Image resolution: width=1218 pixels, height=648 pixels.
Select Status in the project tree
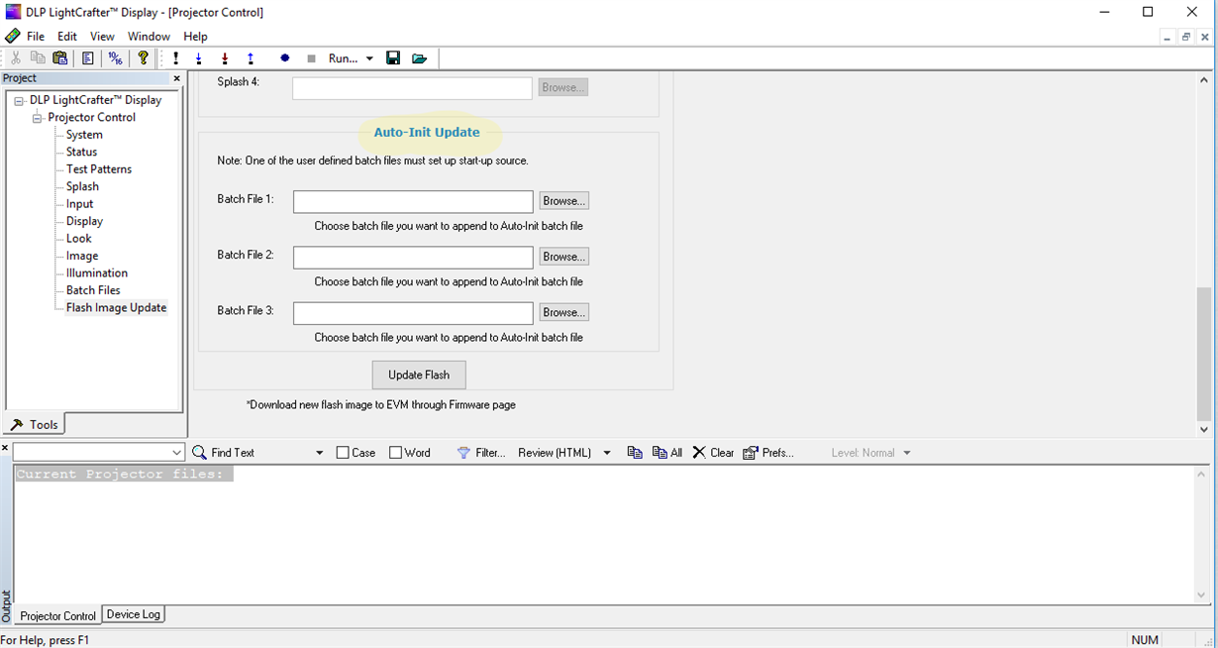(x=81, y=153)
